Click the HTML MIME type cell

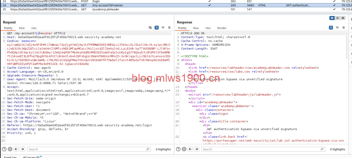click(x=262, y=5)
